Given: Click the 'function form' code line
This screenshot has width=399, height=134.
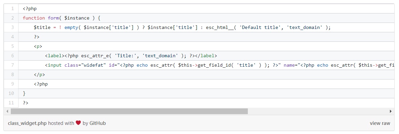Looking at the screenshot, I should (206, 18).
